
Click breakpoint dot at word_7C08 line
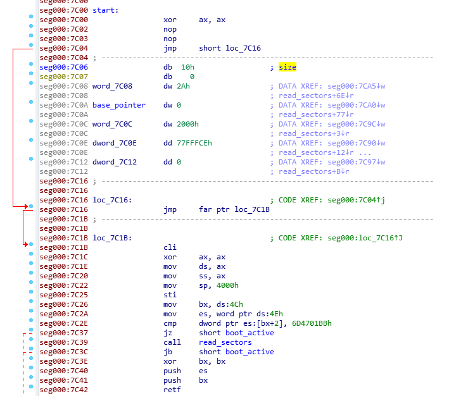point(31,83)
